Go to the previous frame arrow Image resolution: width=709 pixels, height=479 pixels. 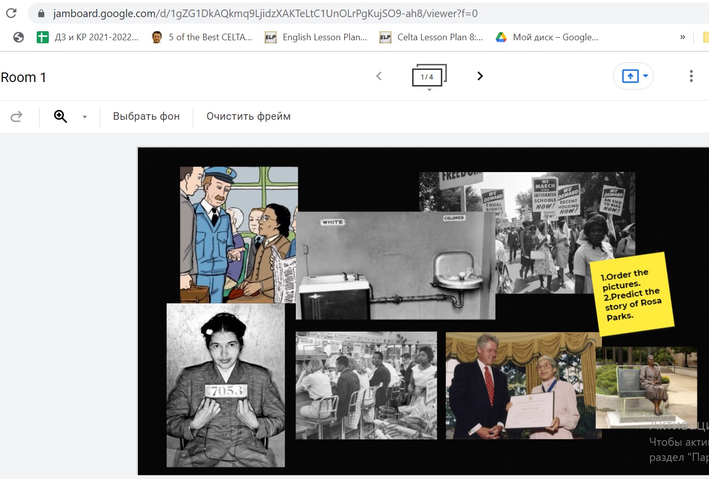coord(379,76)
